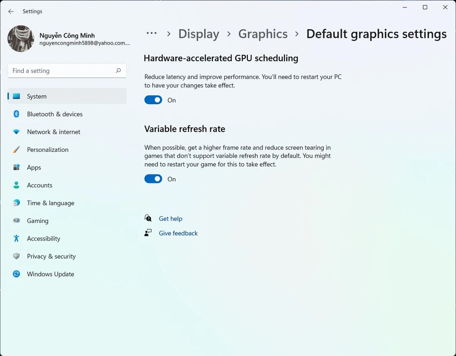This screenshot has width=456, height=356.
Task: Click the Variable refresh rate heading
Action: click(x=184, y=129)
